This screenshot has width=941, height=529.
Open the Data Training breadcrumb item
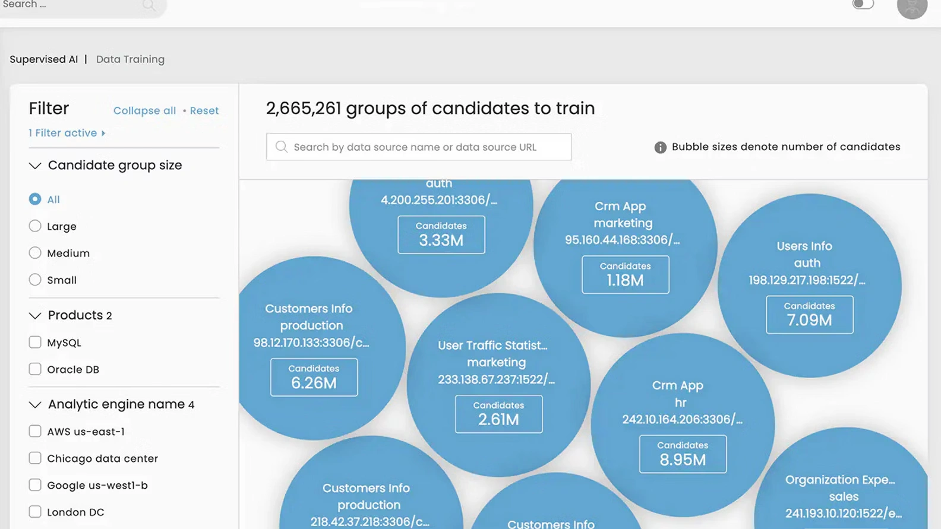(130, 59)
